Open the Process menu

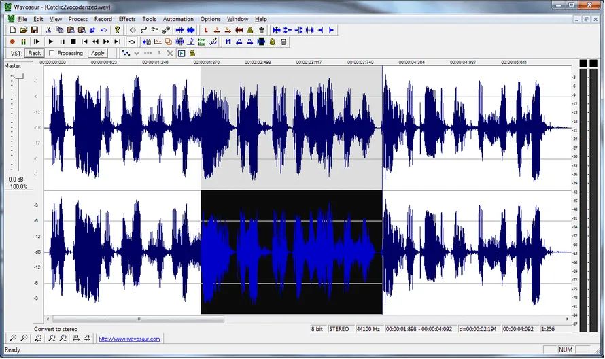click(78, 19)
